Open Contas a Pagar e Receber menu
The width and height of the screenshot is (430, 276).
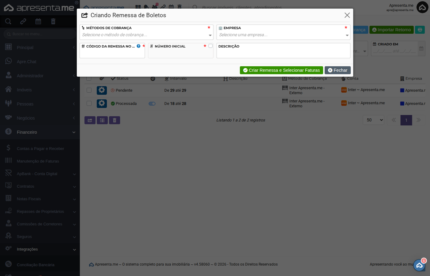click(x=40, y=149)
